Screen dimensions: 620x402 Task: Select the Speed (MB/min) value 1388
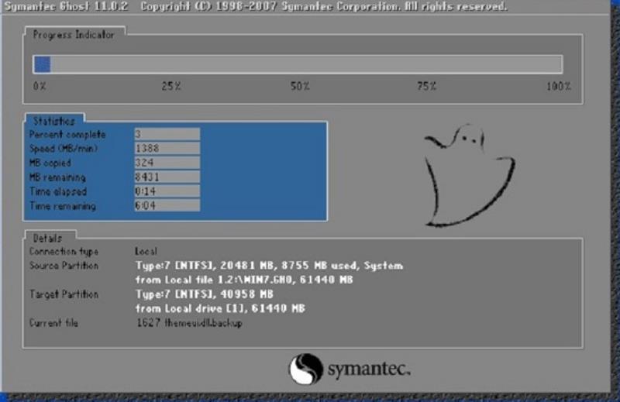[167, 148]
